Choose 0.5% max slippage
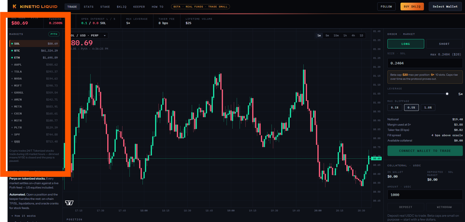The width and height of the screenshot is (465, 222). coord(412,108)
